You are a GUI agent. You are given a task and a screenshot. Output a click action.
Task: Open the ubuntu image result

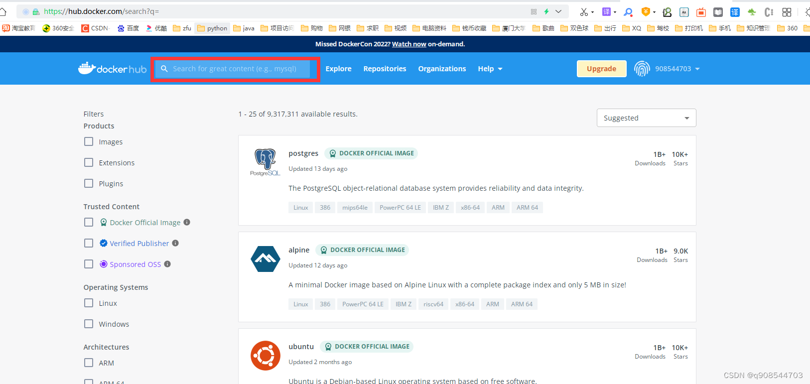pyautogui.click(x=301, y=347)
